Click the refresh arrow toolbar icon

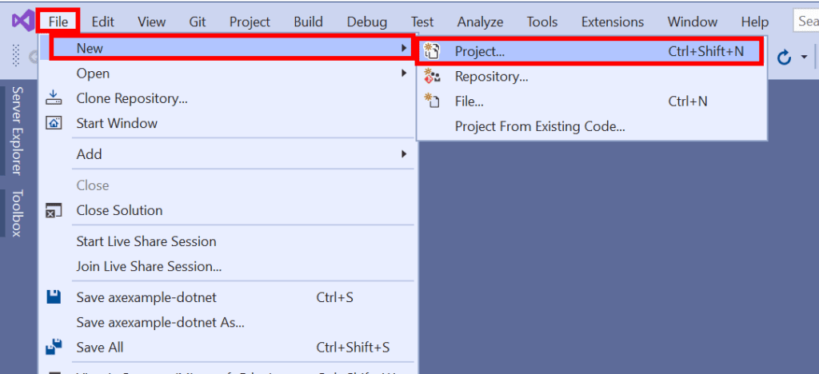click(x=785, y=57)
